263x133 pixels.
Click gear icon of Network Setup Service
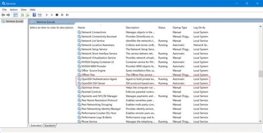coord(79,49)
